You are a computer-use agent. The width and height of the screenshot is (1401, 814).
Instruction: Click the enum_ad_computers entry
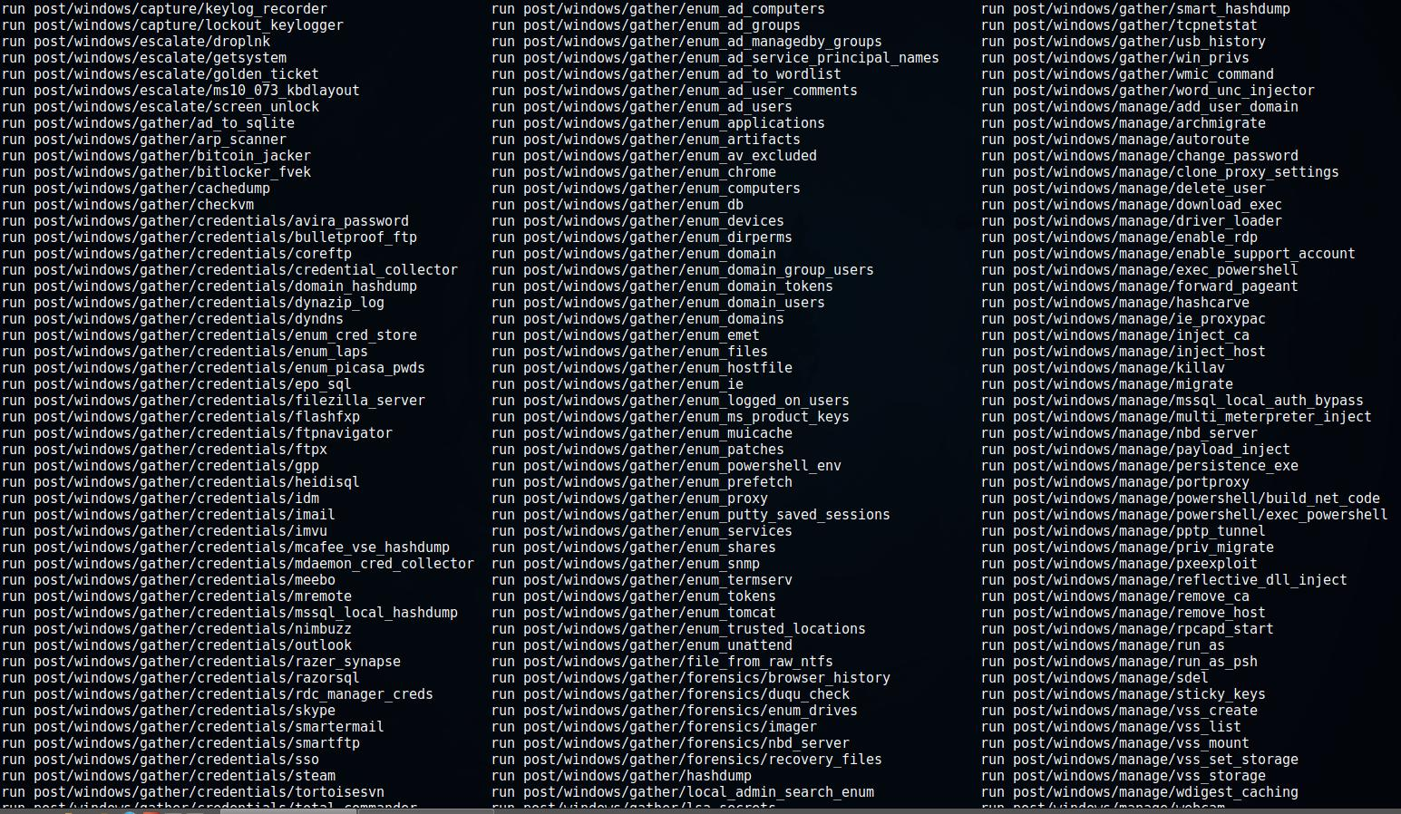pyautogui.click(x=658, y=9)
